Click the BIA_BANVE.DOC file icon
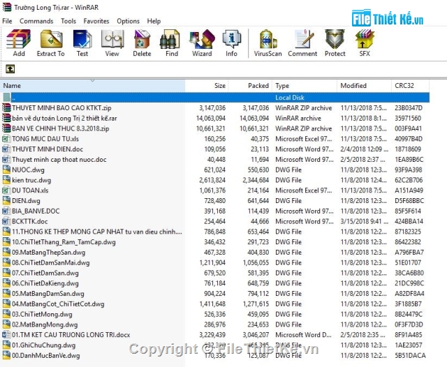Image resolution: width=447 pixels, height=367 pixels. (x=6, y=211)
